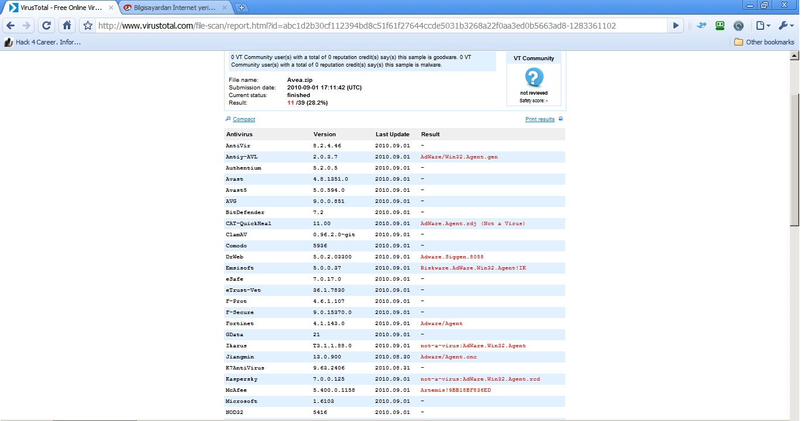Select the Artemis!9BB18BF836ED result
The height and width of the screenshot is (421, 801).
pos(456,390)
